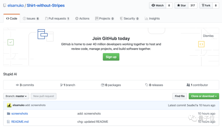This screenshot has height=128, width=222.
Task: Open the Pull requests tab
Action: [x=57, y=18]
